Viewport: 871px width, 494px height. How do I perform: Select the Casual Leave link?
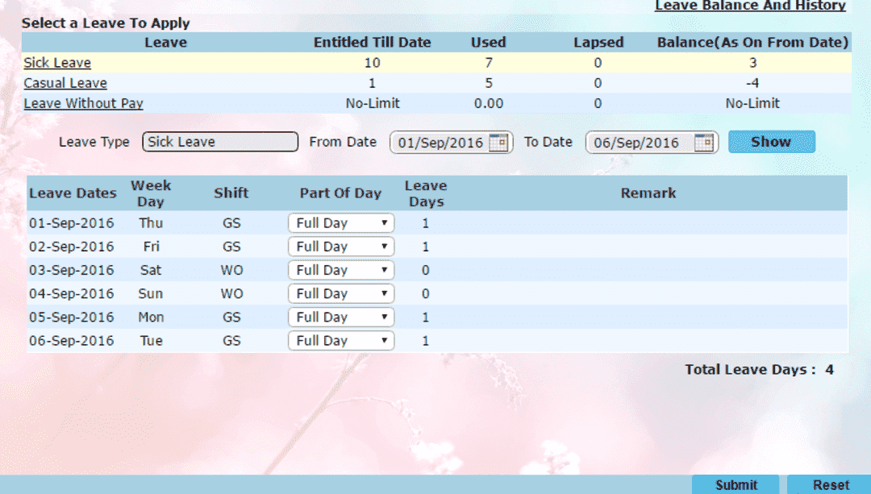[65, 82]
